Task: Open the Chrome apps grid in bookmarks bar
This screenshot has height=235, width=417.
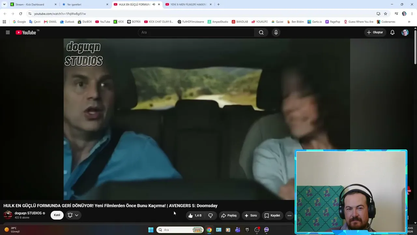Action: [4, 22]
